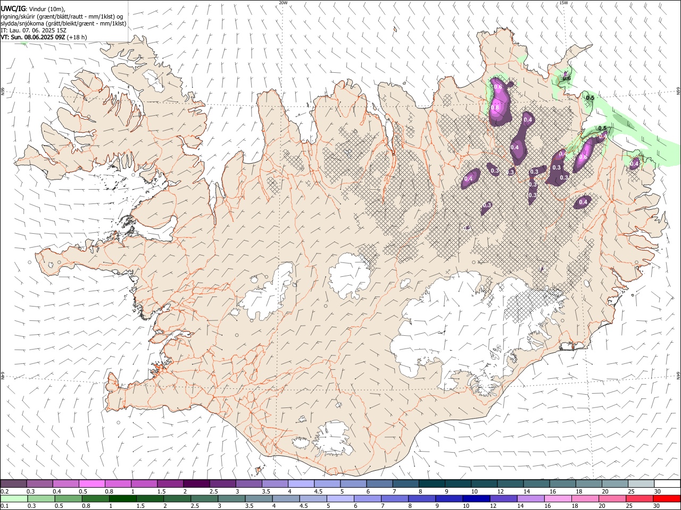
Task: Click the '(+18 h)' forecast offset text
Action: 77,37
